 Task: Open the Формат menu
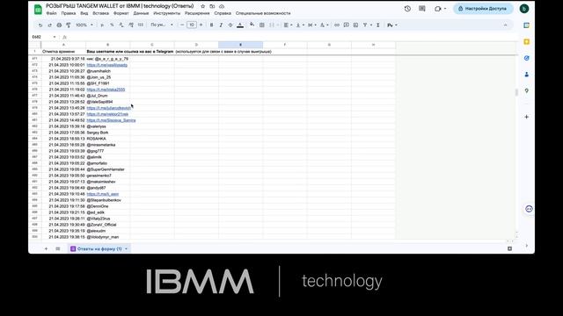121,13
